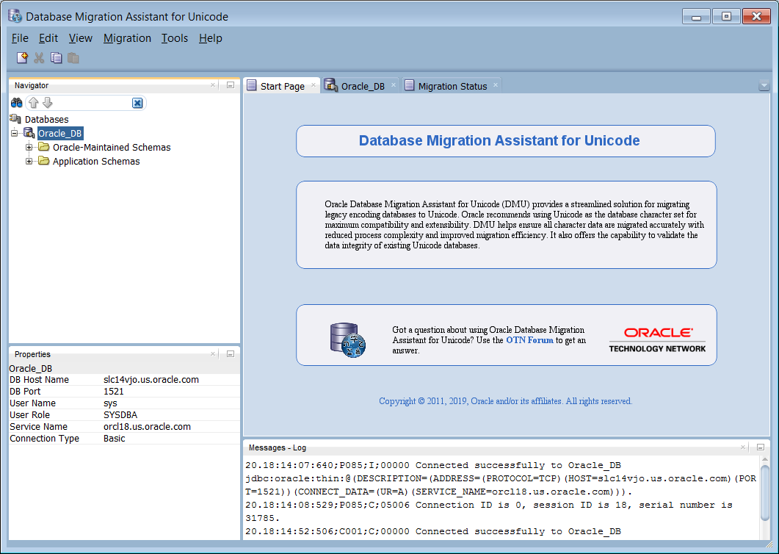Click the Oracle_DB header in Properties panel
This screenshot has width=779, height=554.
pos(30,369)
